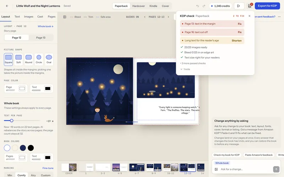Viewport: 284px width, 177px height.
Task: Open Text color swatch for page 12
Action: tap(48, 88)
